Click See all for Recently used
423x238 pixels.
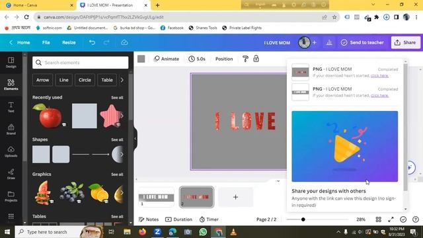coord(117,97)
